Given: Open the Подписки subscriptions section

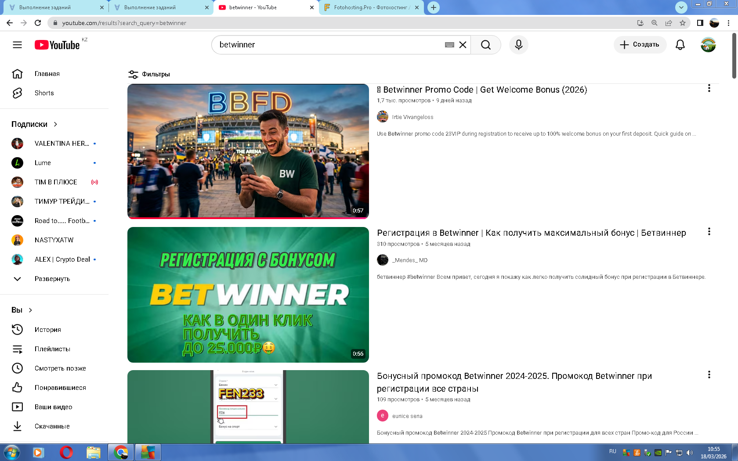Looking at the screenshot, I should [x=34, y=124].
